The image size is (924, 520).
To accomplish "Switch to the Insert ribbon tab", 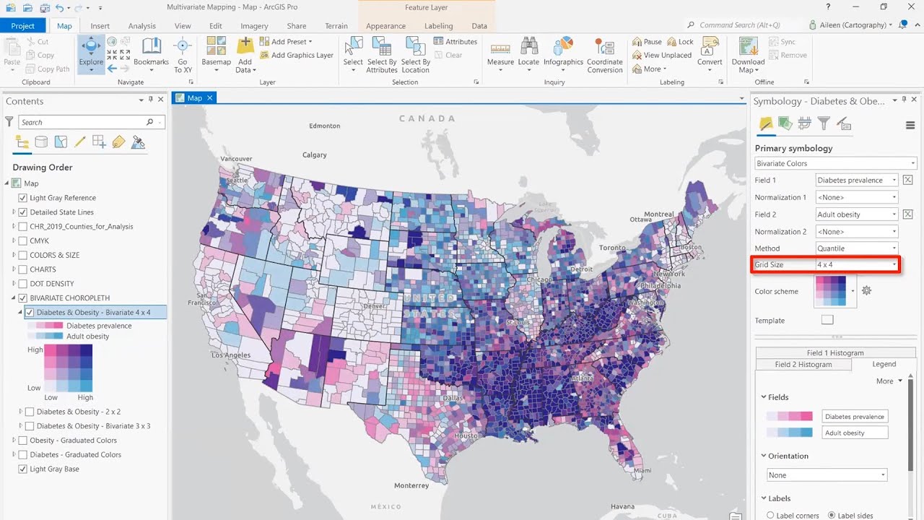I will (x=100, y=26).
